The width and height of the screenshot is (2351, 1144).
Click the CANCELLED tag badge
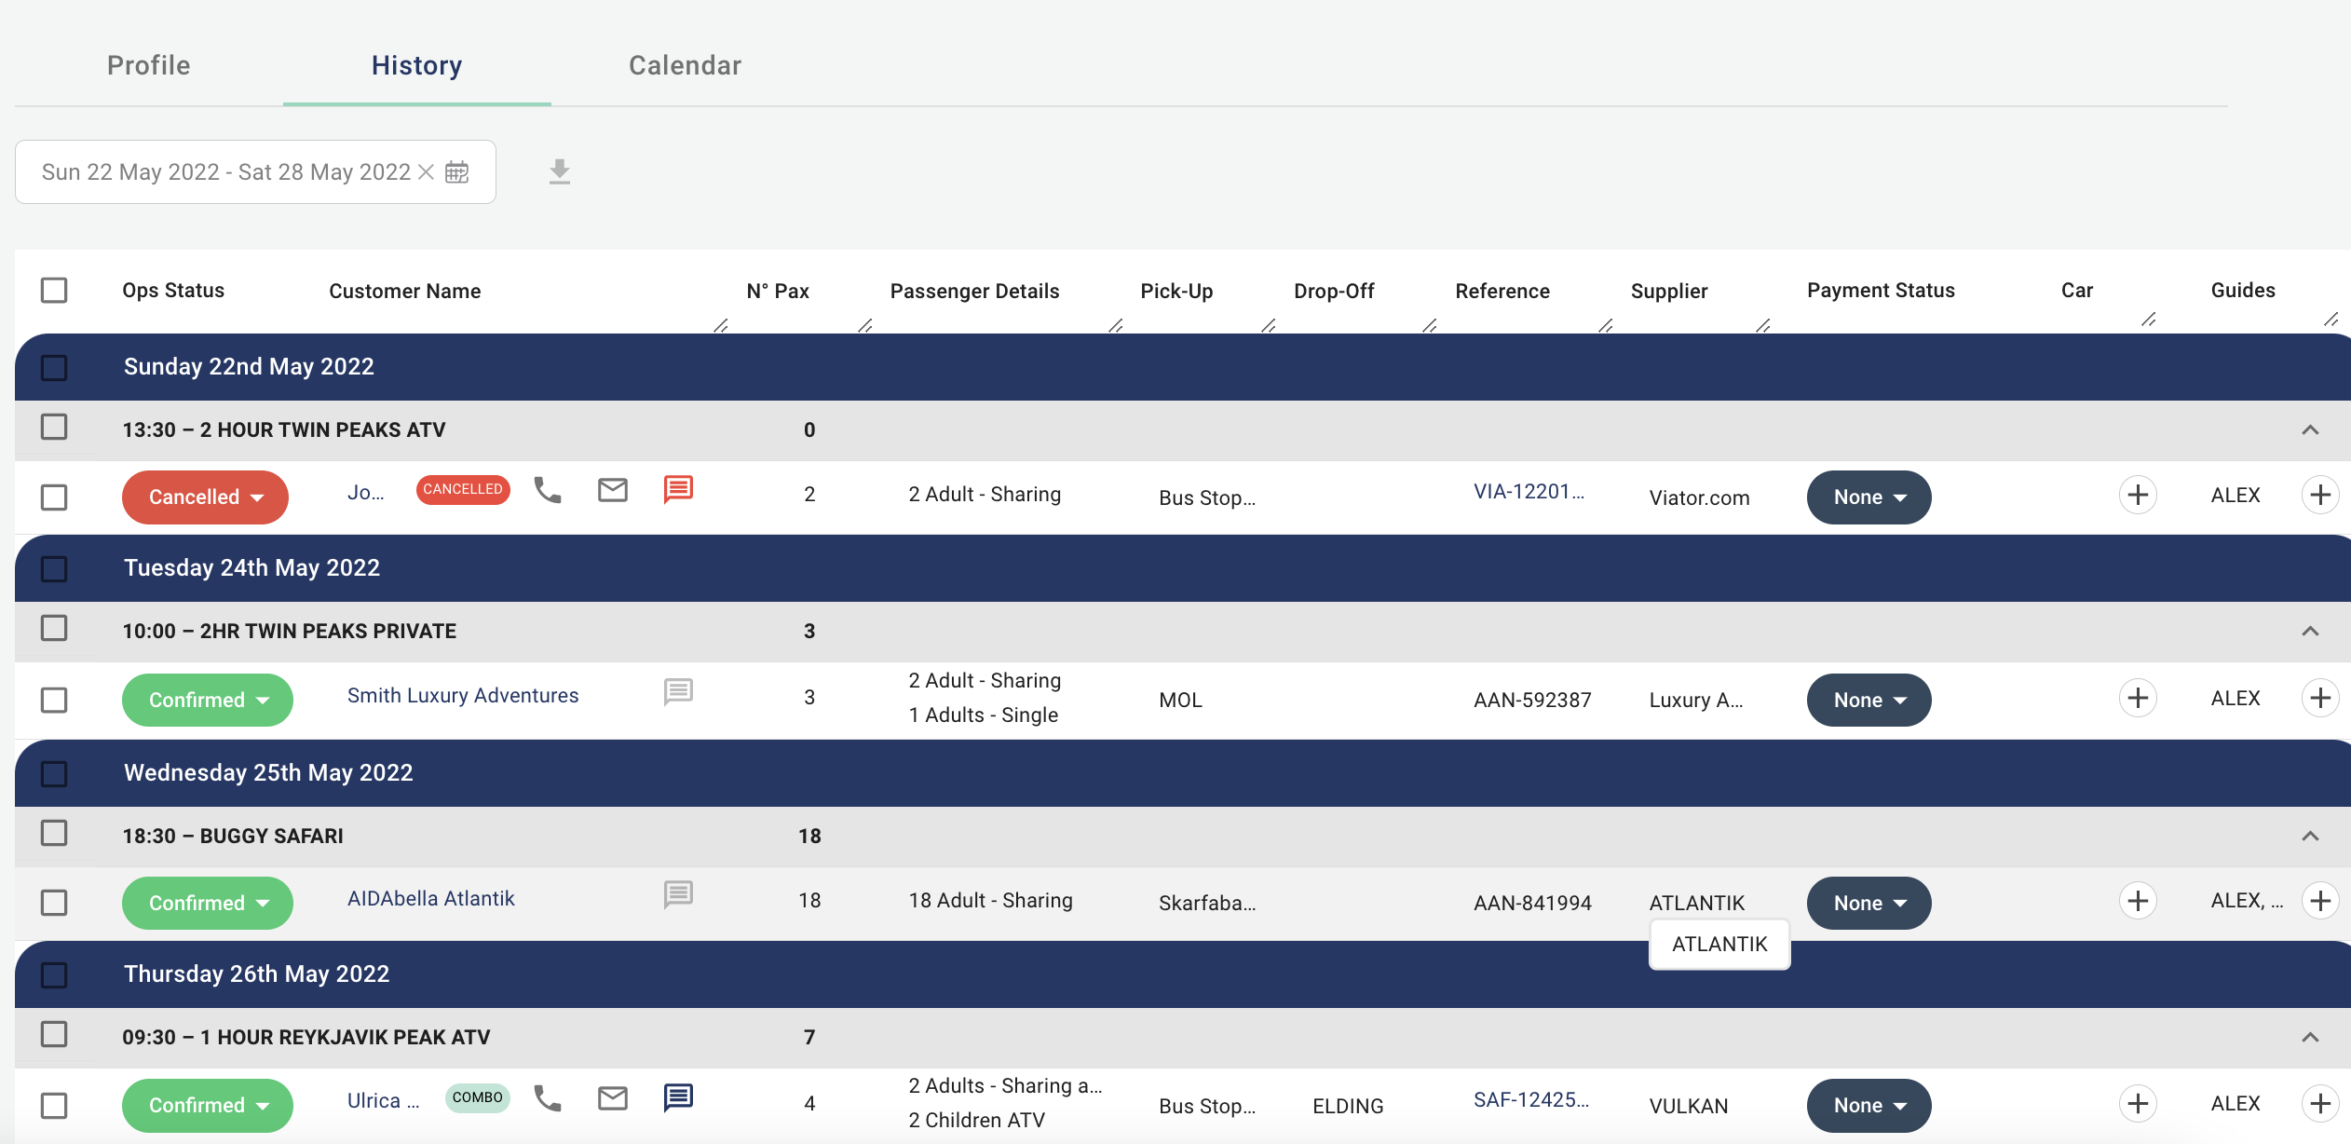pos(463,489)
